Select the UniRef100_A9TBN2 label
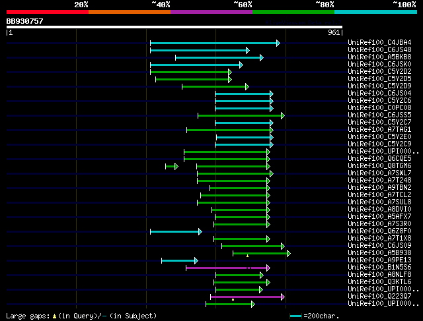This screenshot has height=321, width=423. (379, 188)
